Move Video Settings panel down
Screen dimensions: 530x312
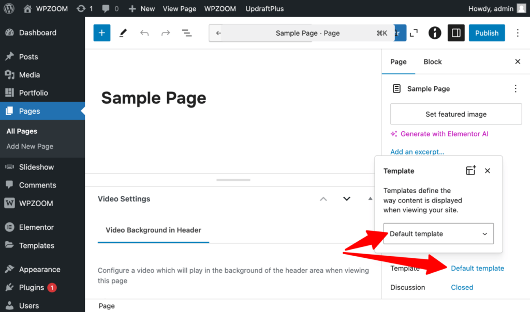click(x=347, y=199)
